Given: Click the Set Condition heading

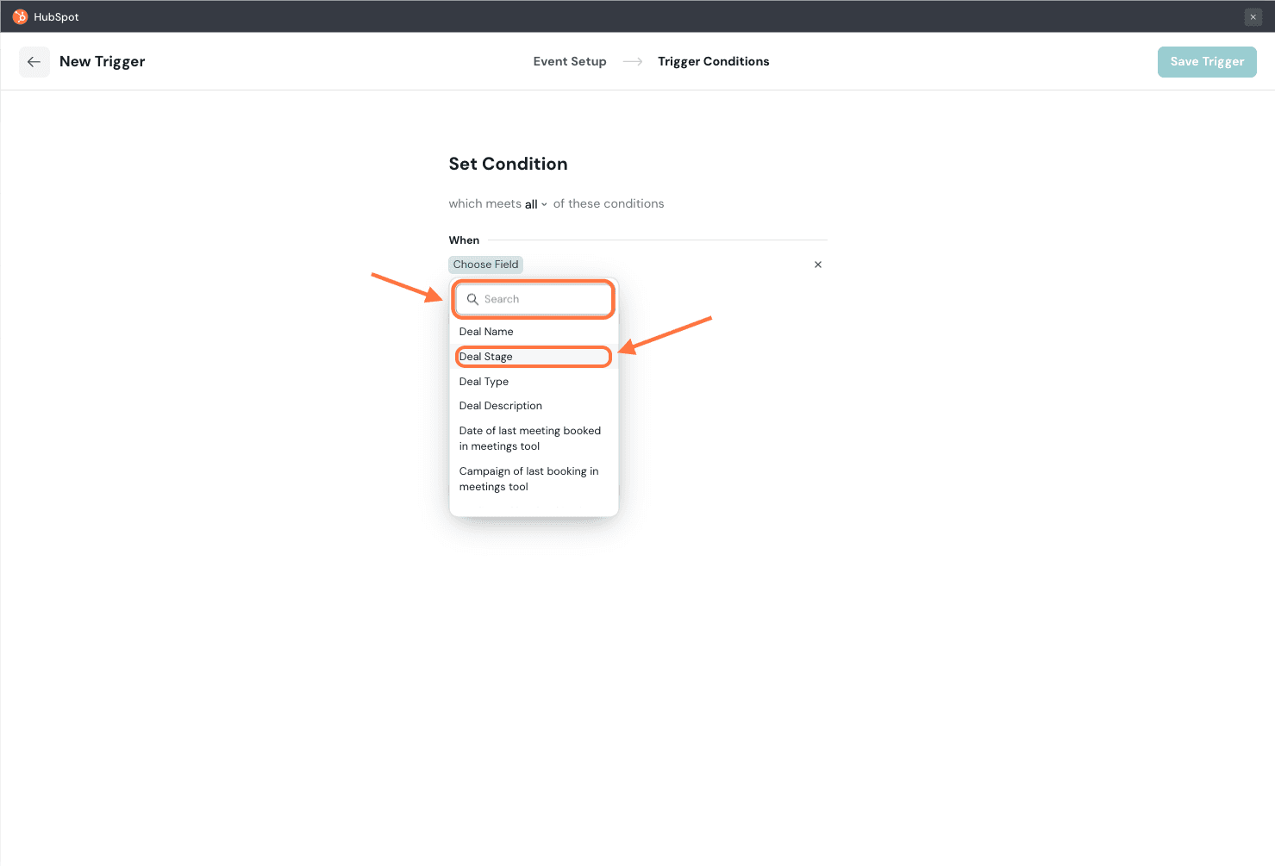Looking at the screenshot, I should 508,164.
